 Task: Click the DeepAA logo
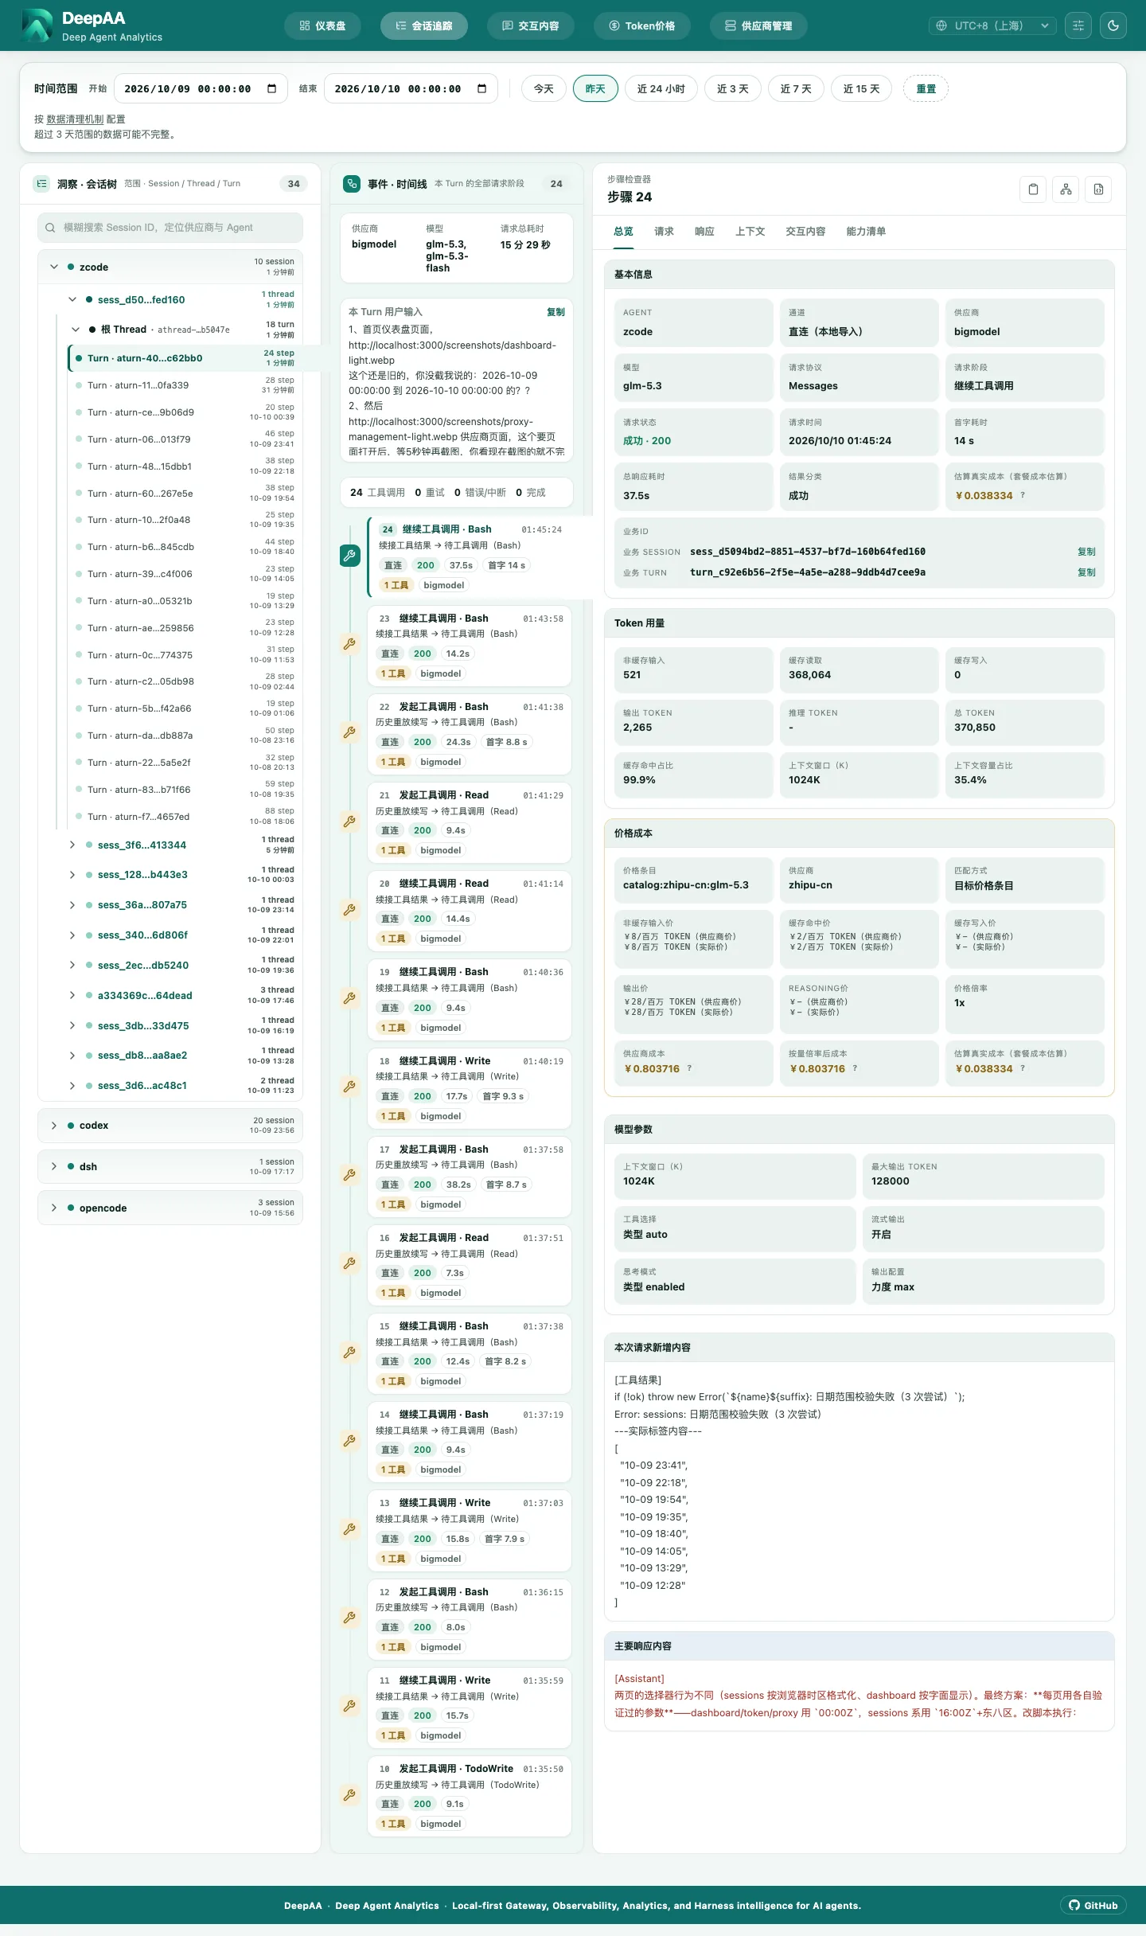pyautogui.click(x=37, y=25)
